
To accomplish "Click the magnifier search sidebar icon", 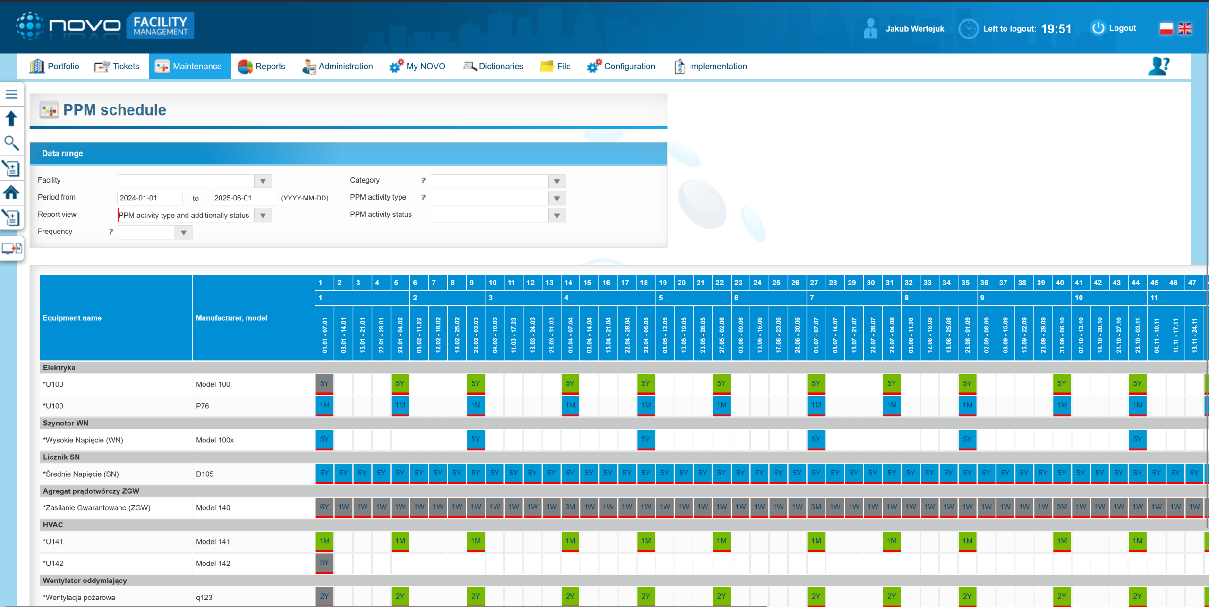I will (x=11, y=143).
